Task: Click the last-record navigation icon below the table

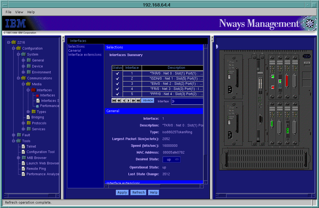Action: coord(138,100)
